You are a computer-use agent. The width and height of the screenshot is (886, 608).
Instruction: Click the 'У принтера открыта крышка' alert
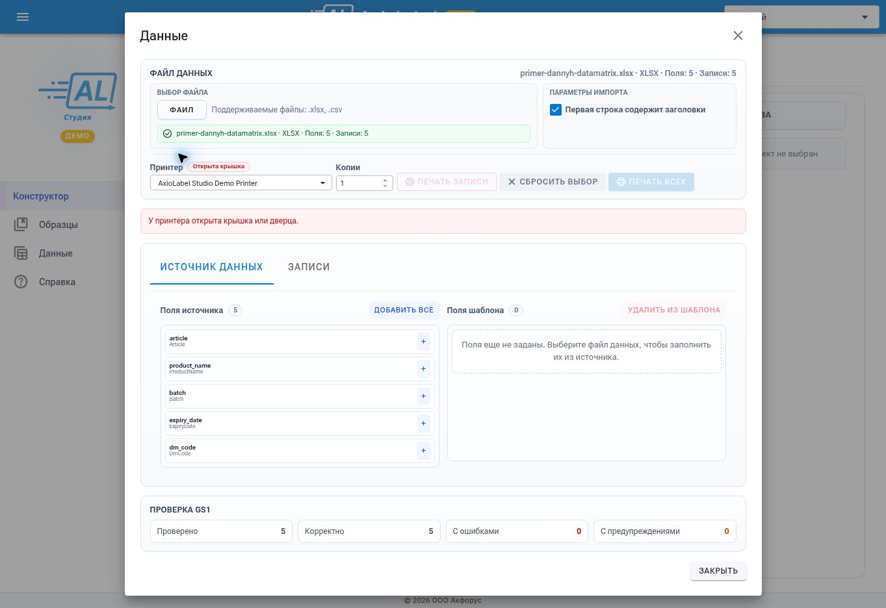coord(443,221)
